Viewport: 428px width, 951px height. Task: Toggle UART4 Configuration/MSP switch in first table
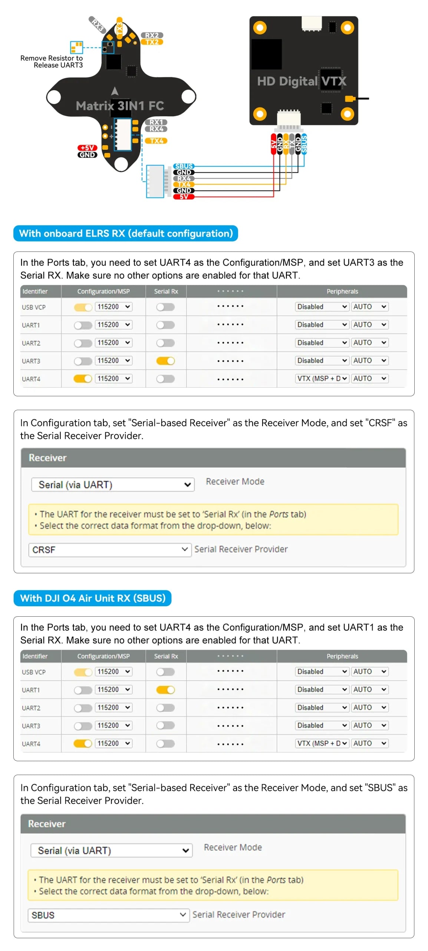point(83,379)
